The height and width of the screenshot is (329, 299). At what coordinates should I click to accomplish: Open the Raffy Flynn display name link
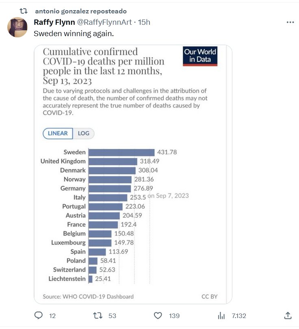pyautogui.click(x=54, y=22)
